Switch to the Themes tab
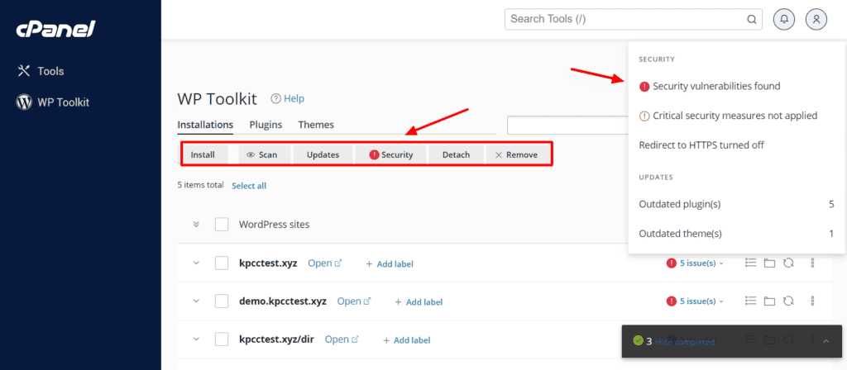Screen dimensions: 847x370 [x=316, y=125]
